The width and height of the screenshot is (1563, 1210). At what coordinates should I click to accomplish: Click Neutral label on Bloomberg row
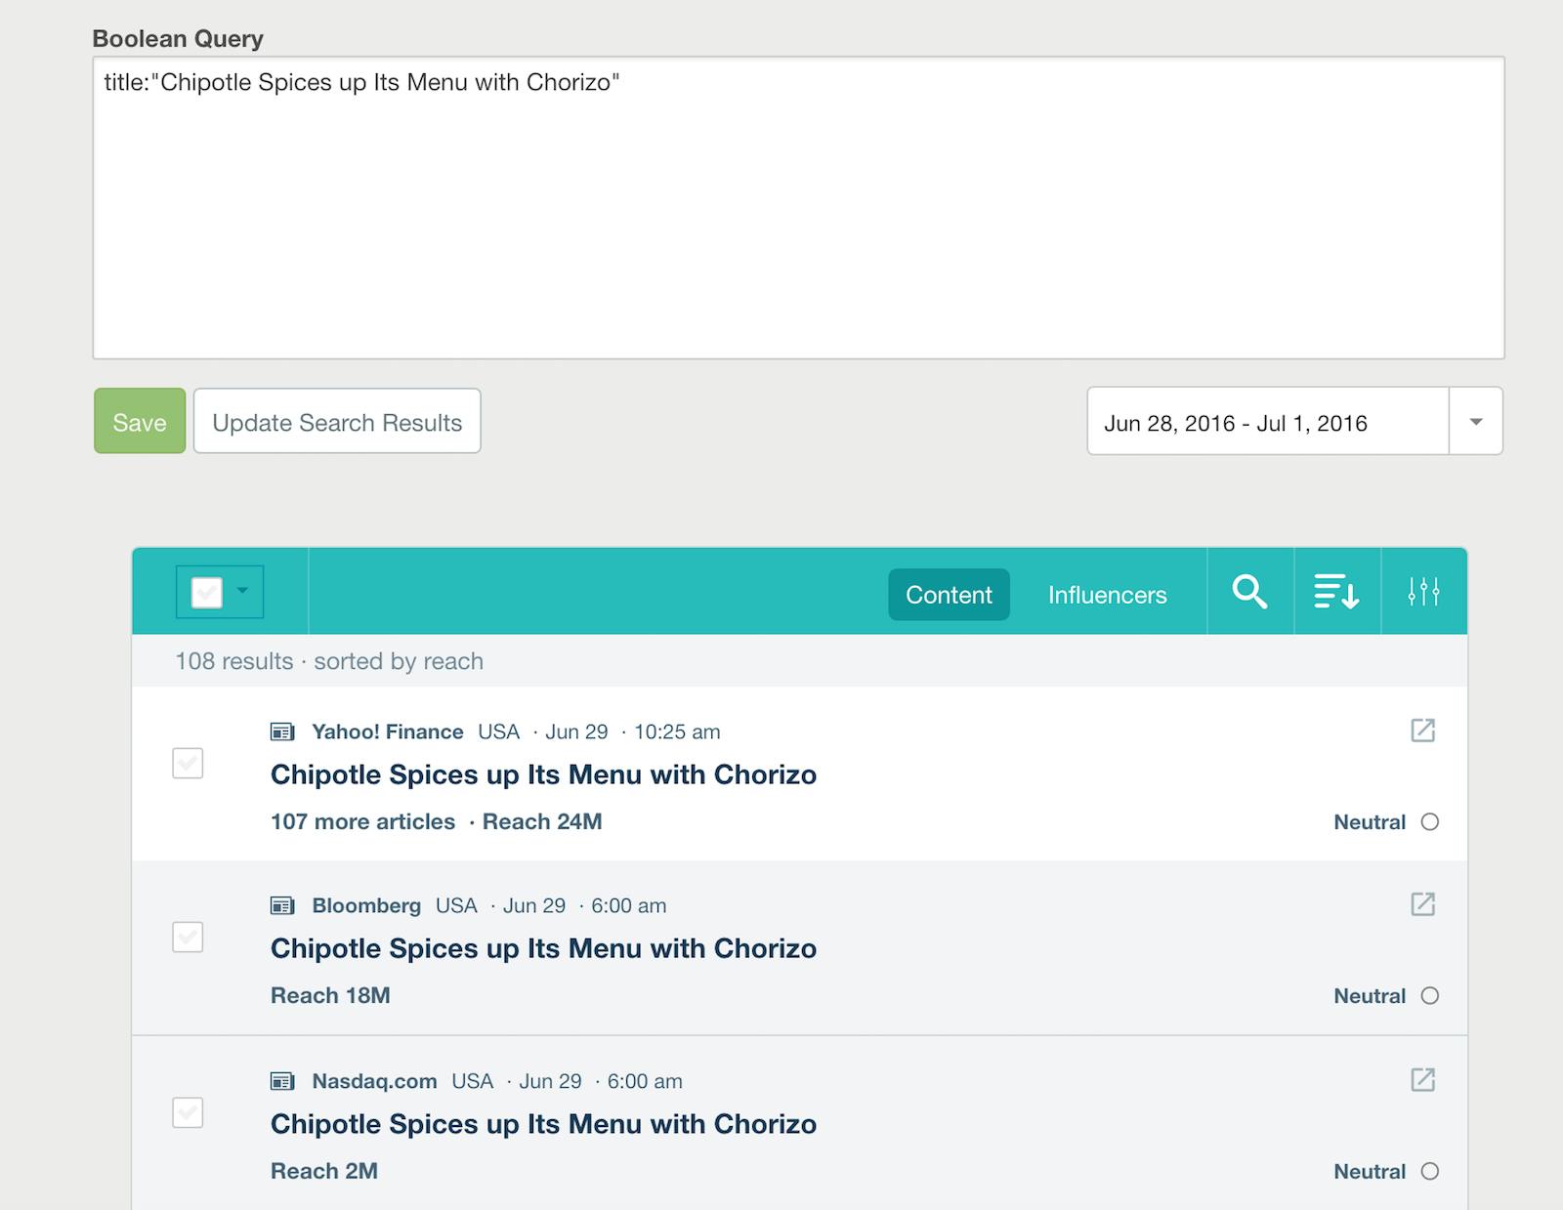(1370, 996)
